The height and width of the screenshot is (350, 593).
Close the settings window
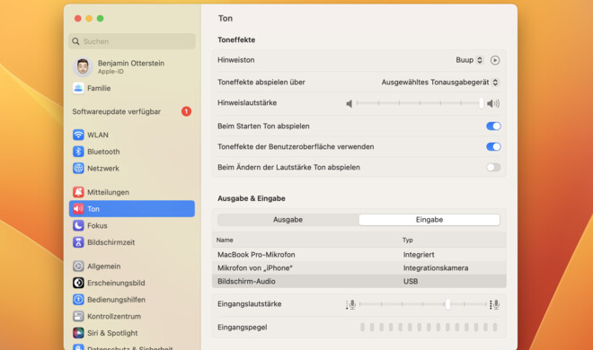point(78,18)
